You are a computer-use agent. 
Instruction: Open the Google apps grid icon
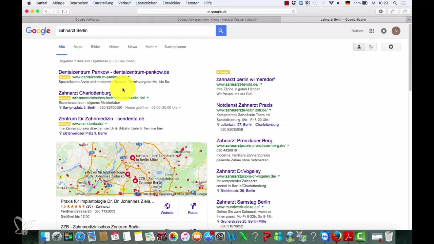click(x=372, y=31)
